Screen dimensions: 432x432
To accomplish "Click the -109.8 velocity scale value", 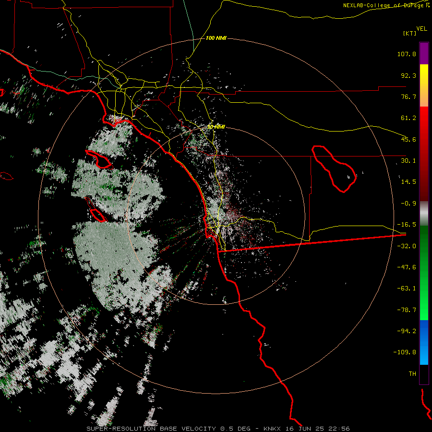I will 405,352.
